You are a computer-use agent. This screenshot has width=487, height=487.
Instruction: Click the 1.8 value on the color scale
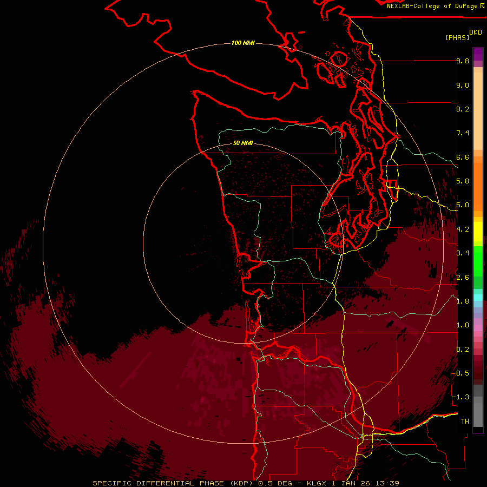(463, 301)
